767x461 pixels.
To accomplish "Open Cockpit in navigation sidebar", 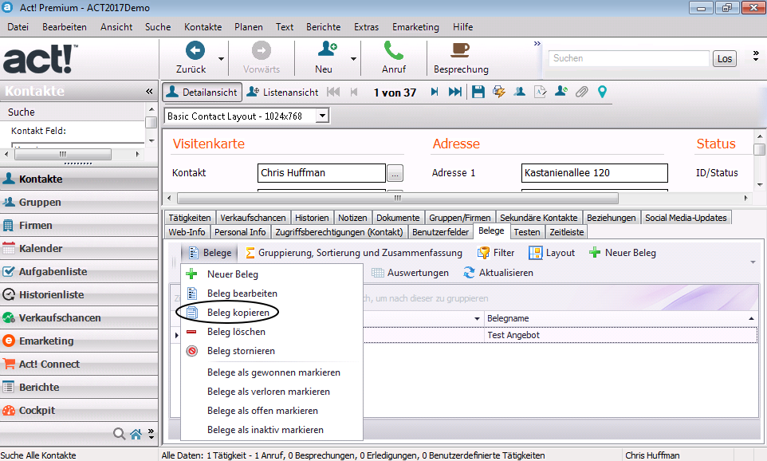I will click(79, 410).
